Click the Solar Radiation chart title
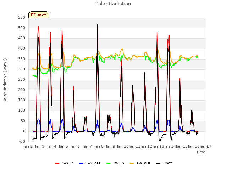This screenshot has width=227, height=170. (x=113, y=4)
